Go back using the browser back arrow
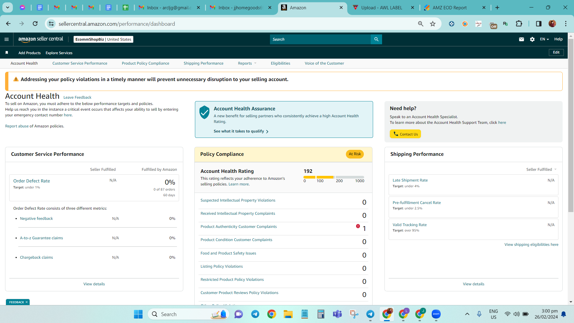 (8, 24)
